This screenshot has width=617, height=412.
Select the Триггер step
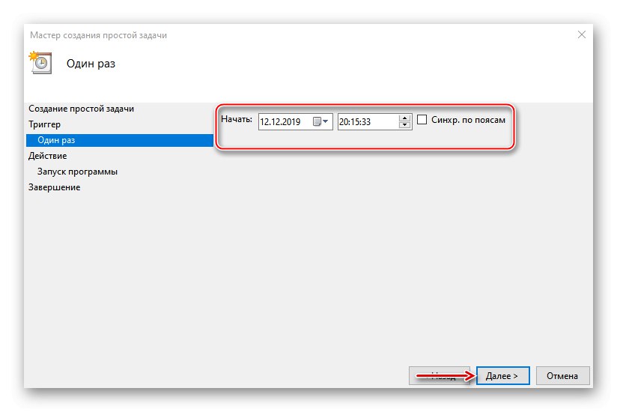[x=44, y=124]
